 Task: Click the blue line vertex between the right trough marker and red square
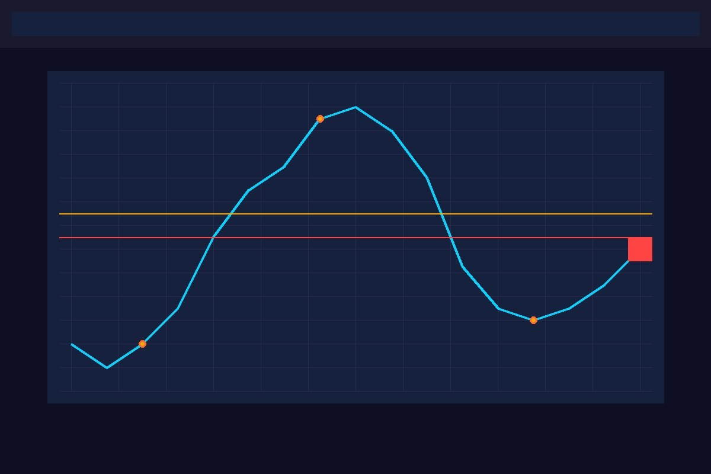click(569, 308)
